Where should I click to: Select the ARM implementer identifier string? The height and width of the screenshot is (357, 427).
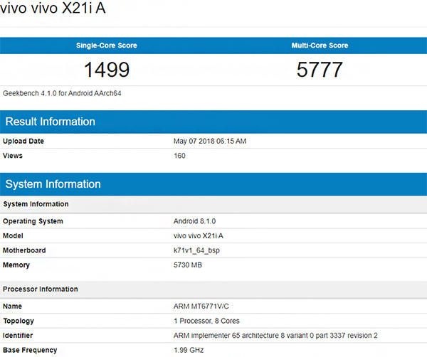click(275, 336)
